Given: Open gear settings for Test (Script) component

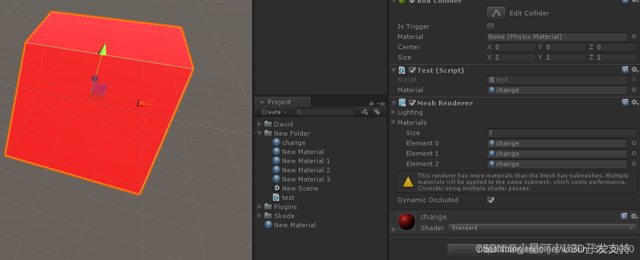Looking at the screenshot, I should tap(635, 70).
